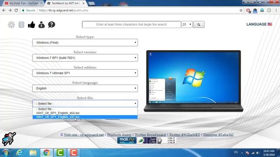This screenshot has height=157, width=280.
Task: Click the thumbs-up icon
Action: click(x=31, y=24)
